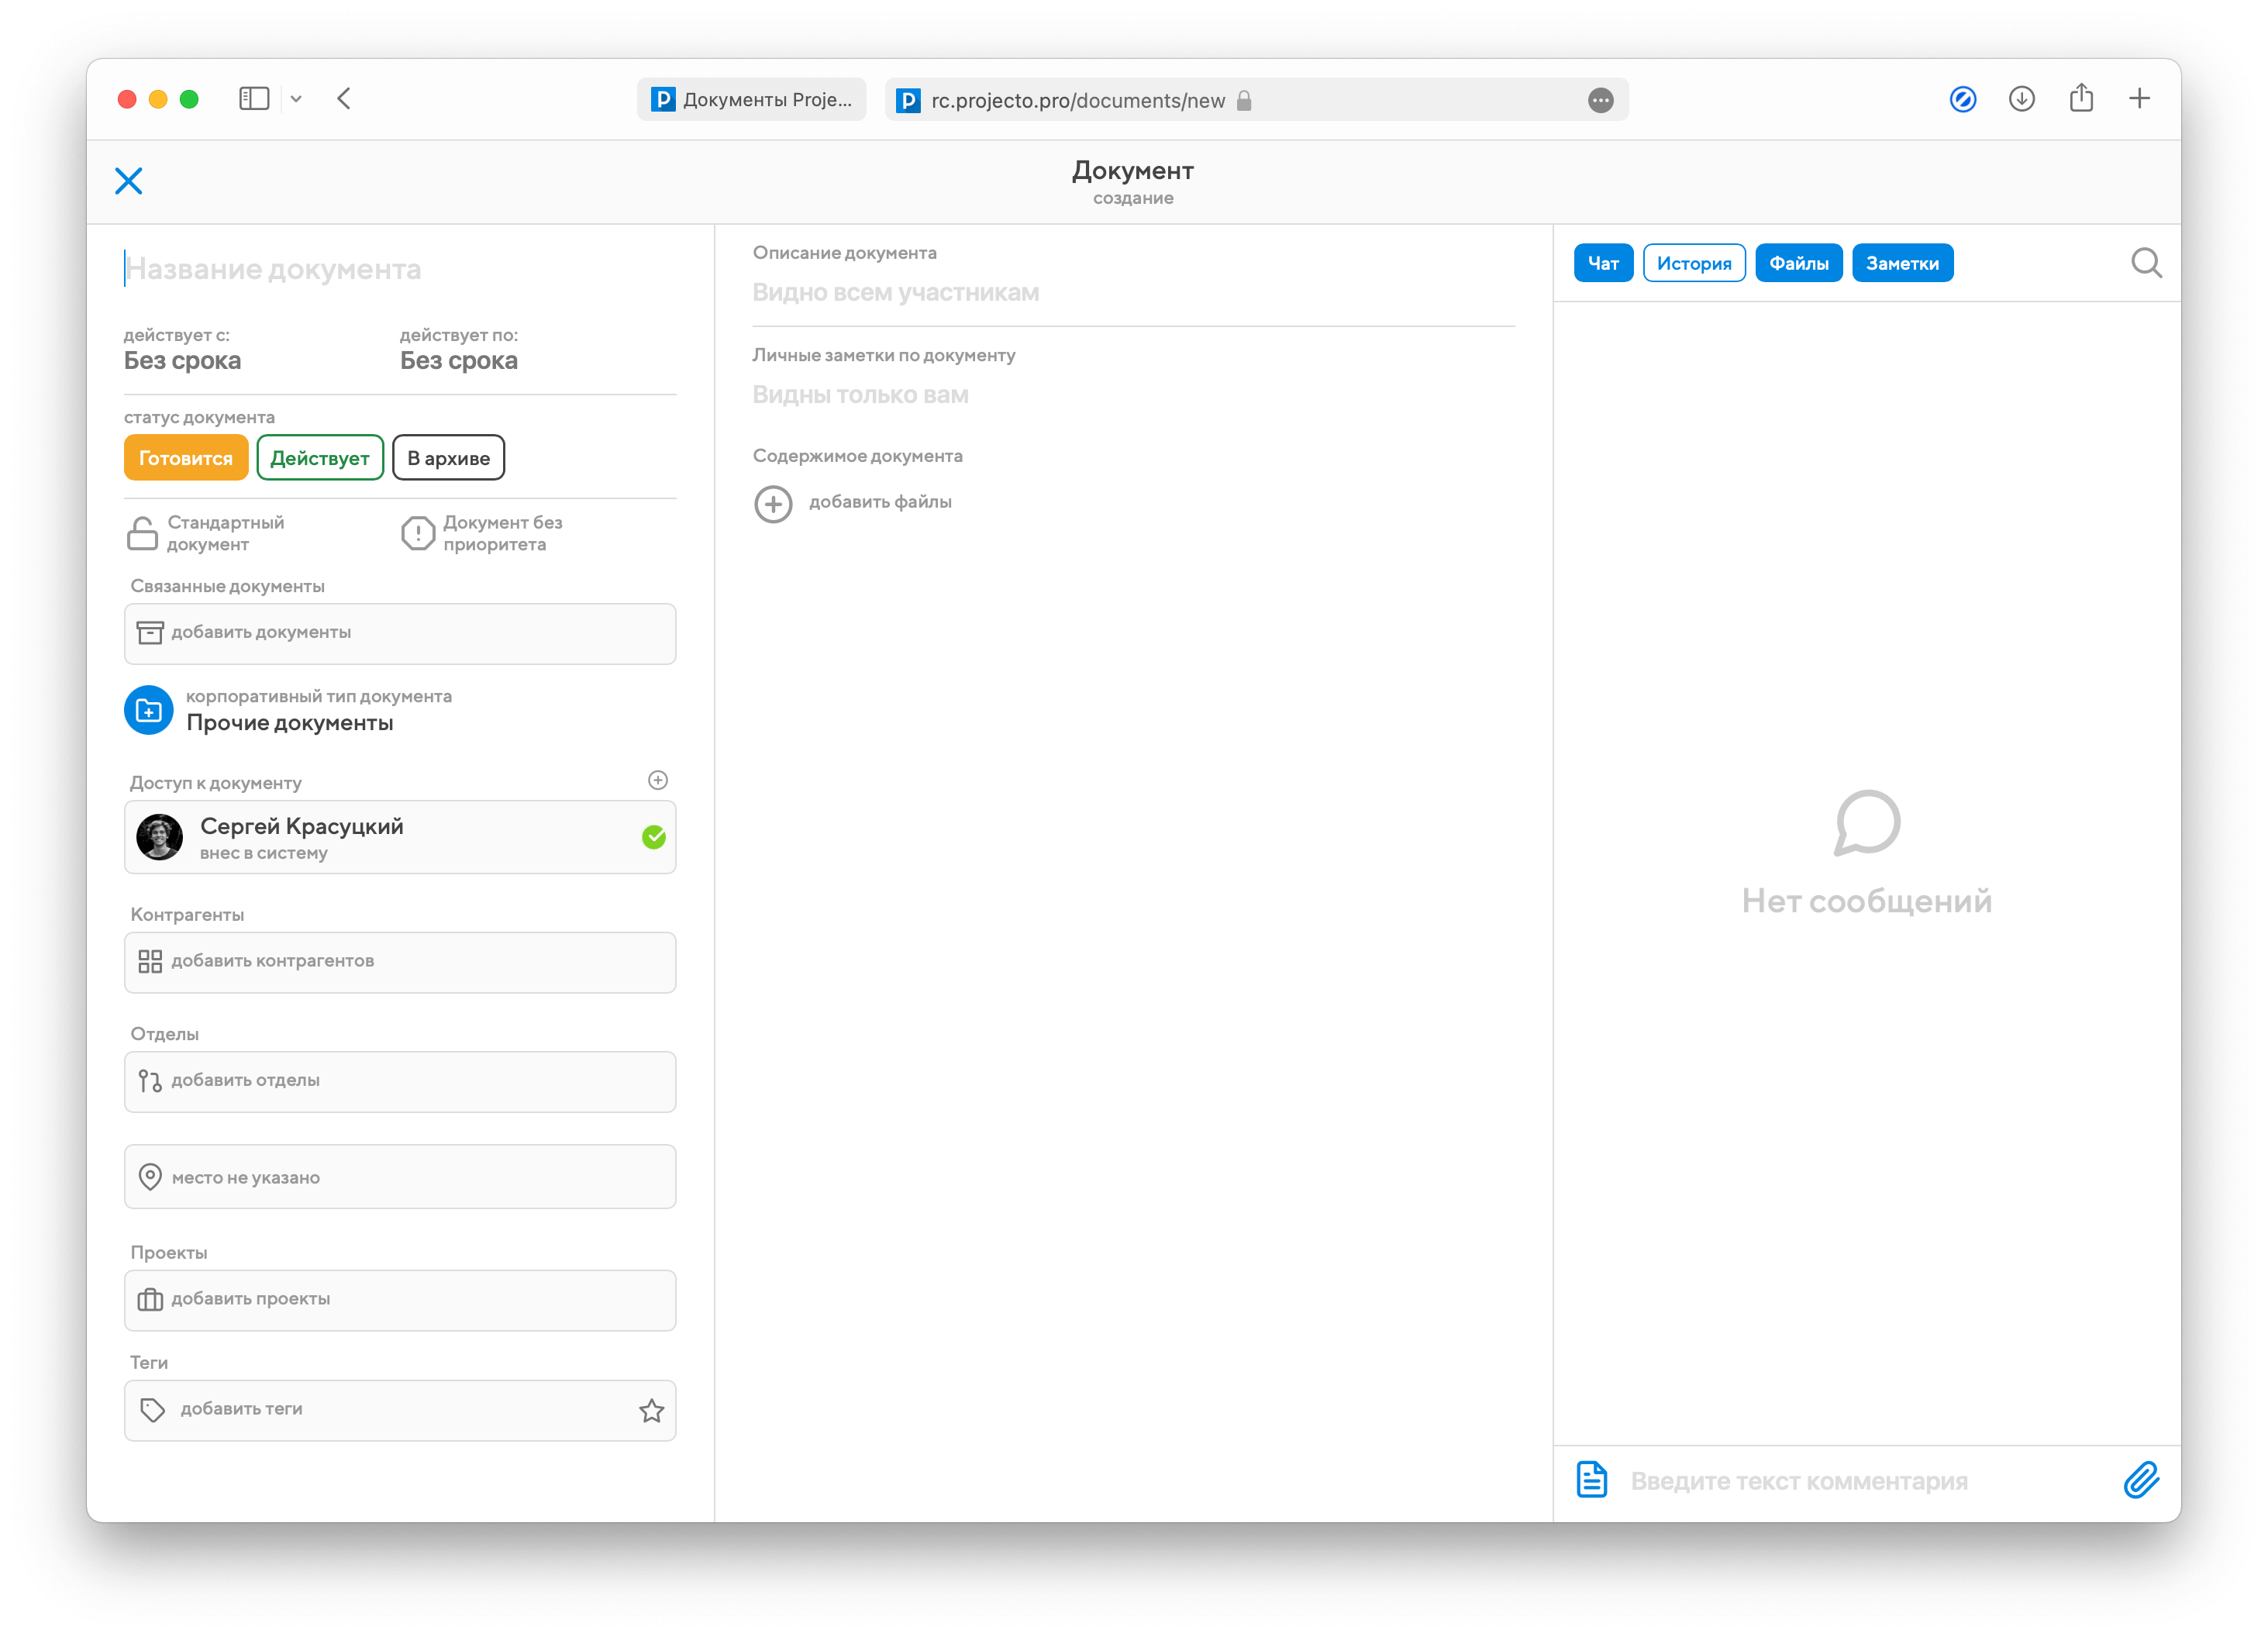
Task: Toggle the Документ без приоритета priority setting
Action: 418,533
